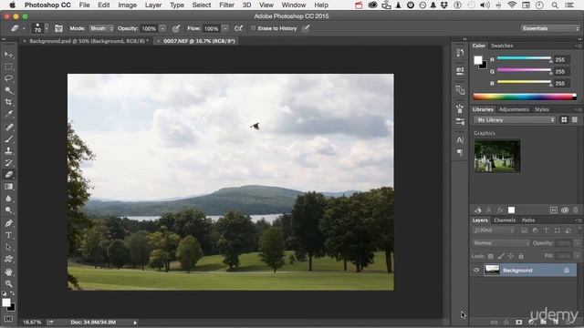584x328 pixels.
Task: Select the Hand tool
Action: (8, 272)
